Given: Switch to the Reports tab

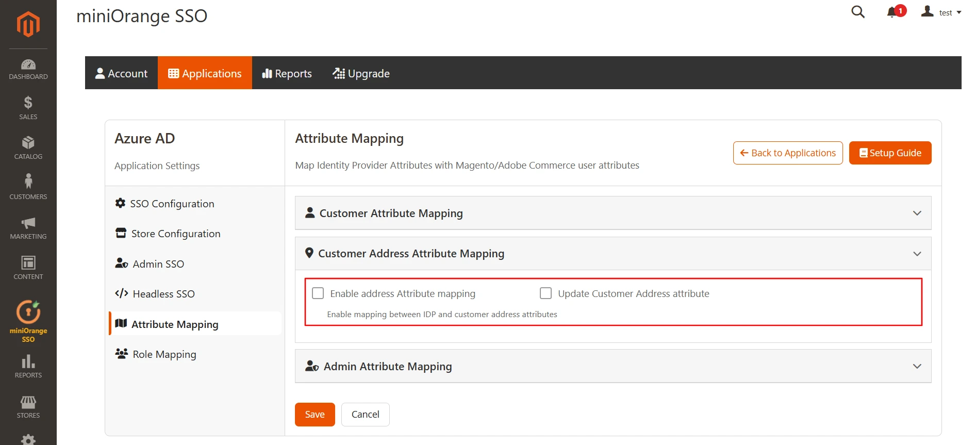Looking at the screenshot, I should [x=287, y=73].
